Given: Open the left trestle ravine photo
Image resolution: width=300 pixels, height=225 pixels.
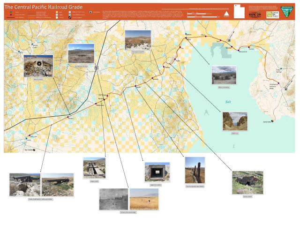Looking at the screenshot, I should tap(25, 185).
